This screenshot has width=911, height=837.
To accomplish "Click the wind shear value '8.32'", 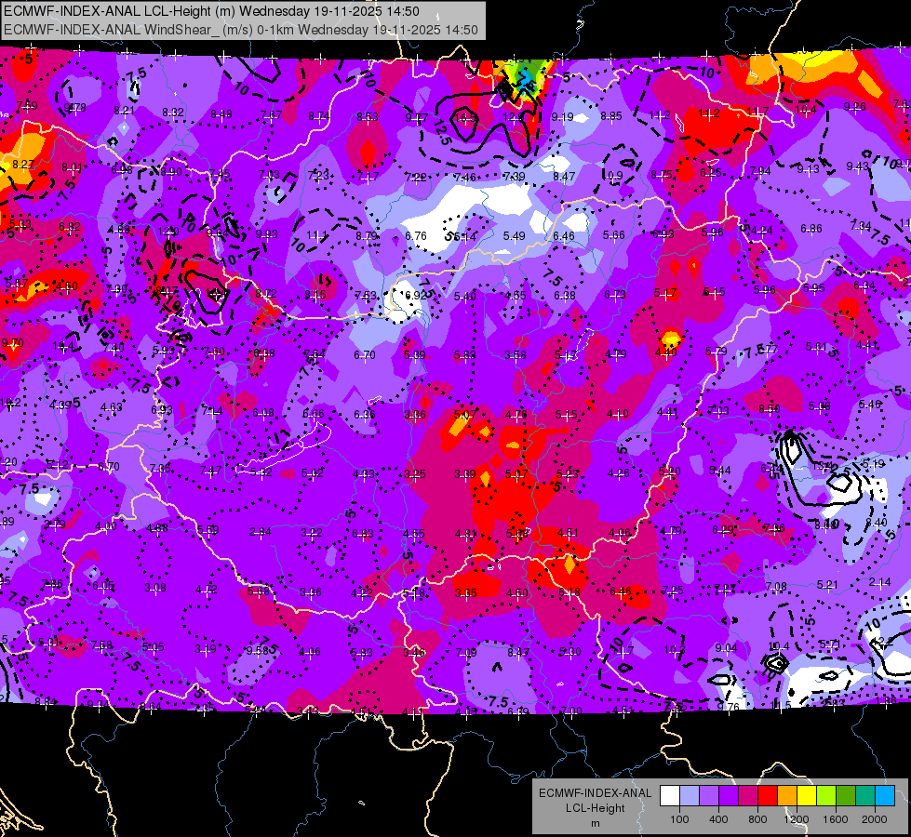I will tap(172, 113).
